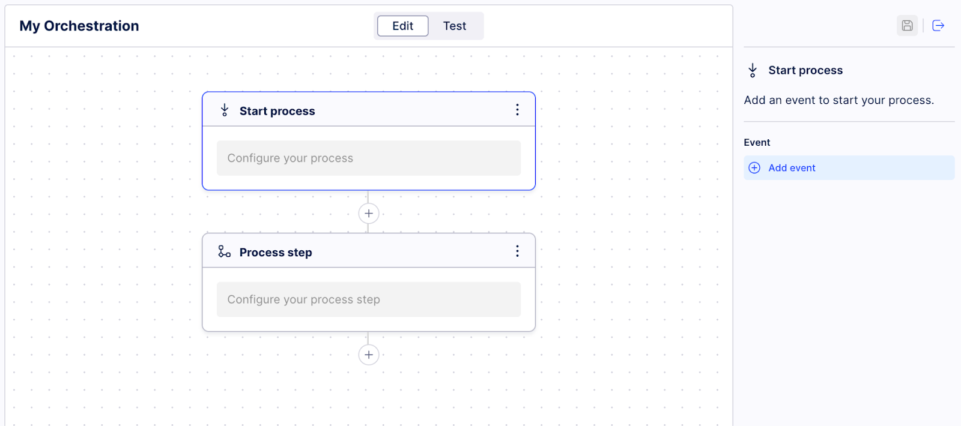Click the My Orchestration title

79,26
